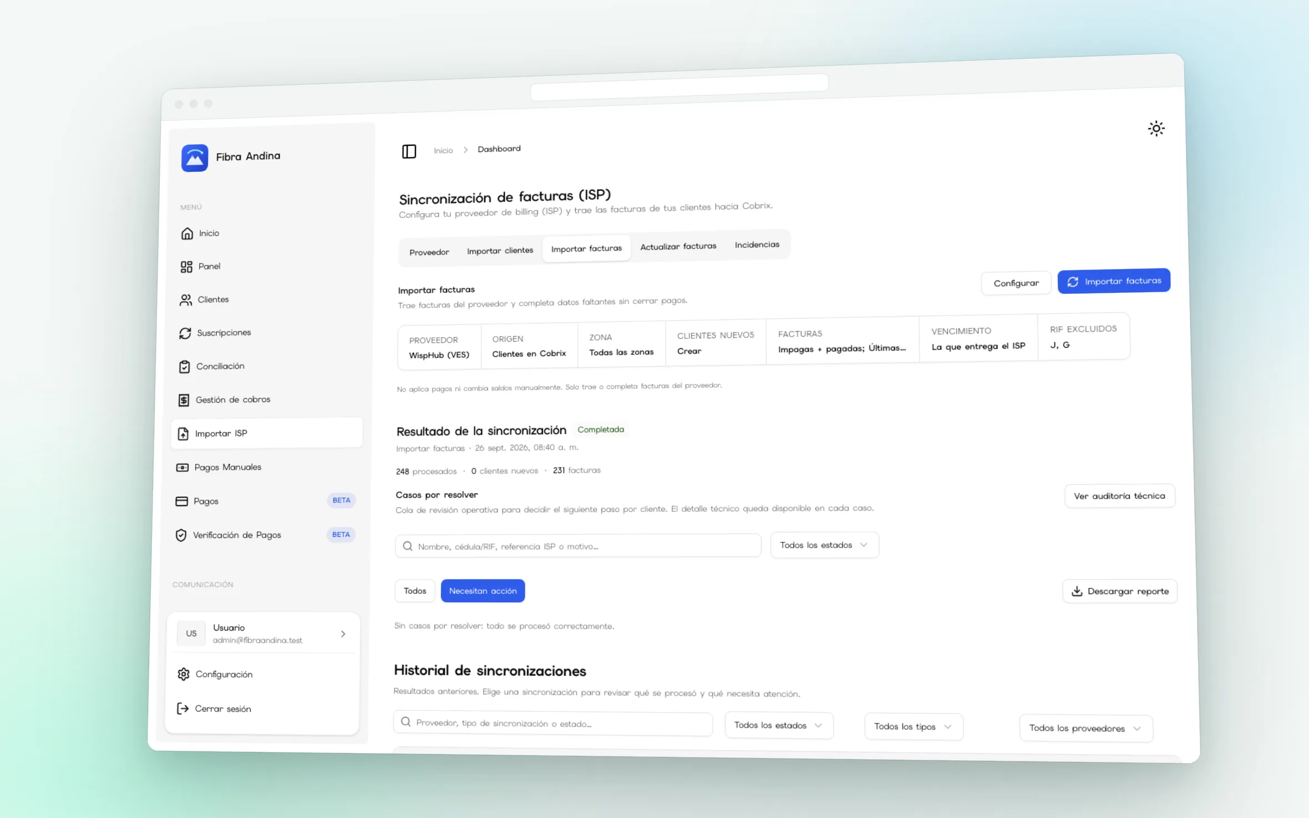Expand the Usuario account chevron
The image size is (1309, 818).
pyautogui.click(x=343, y=634)
